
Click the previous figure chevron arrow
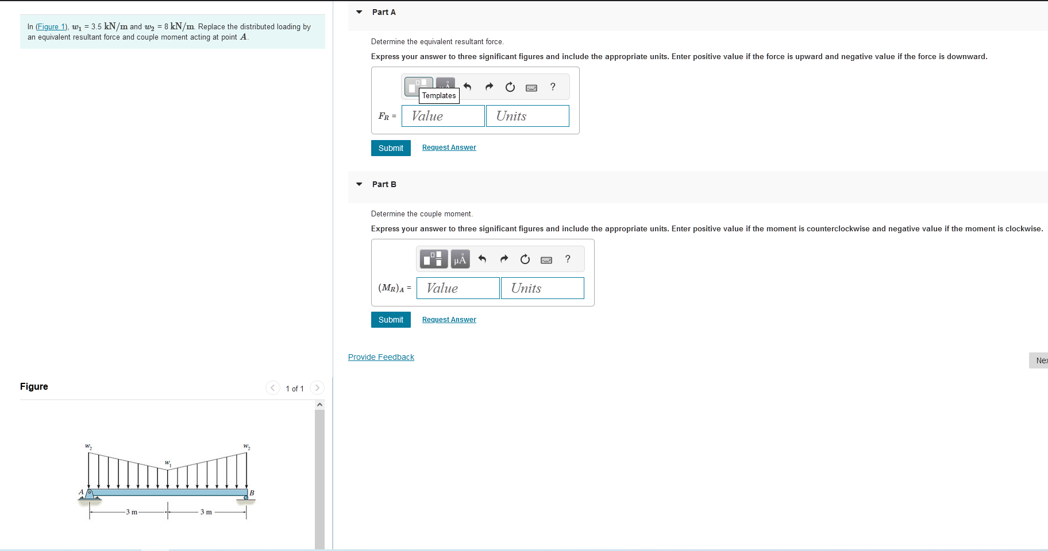(x=272, y=387)
